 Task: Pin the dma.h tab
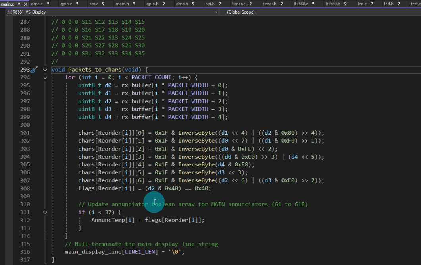pyautogui.click(x=193, y=4)
